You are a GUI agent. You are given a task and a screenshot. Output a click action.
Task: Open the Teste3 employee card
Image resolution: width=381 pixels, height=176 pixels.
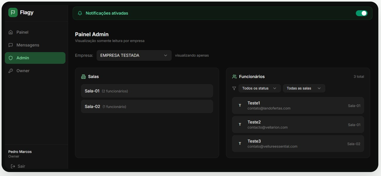point(298,144)
